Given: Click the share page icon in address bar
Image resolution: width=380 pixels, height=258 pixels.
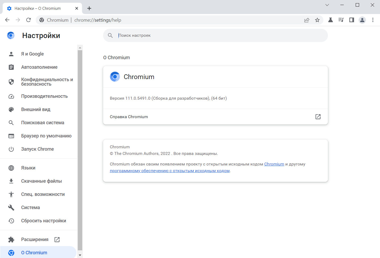Looking at the screenshot, I should click(307, 20).
